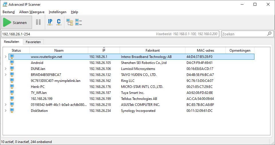Click the collapse all list icon
The height and width of the screenshot is (145, 275).
79,22
